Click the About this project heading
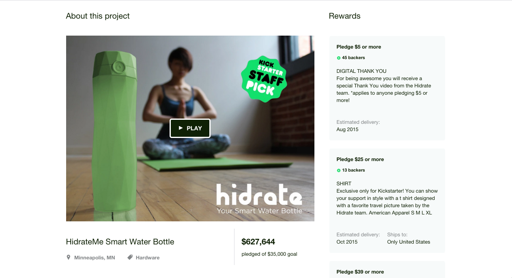 (x=98, y=16)
